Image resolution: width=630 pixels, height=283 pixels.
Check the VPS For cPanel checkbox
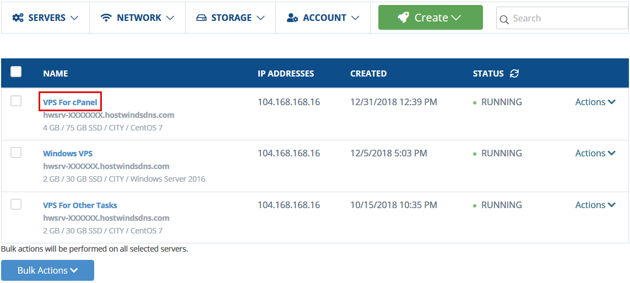pos(16,101)
